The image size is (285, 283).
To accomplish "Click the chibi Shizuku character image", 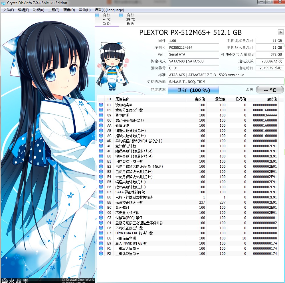I will coord(113,66).
